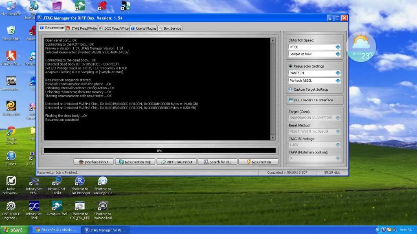The image size is (417, 234).
Task: Open the My Computer desktop icon
Action: coord(11,8)
